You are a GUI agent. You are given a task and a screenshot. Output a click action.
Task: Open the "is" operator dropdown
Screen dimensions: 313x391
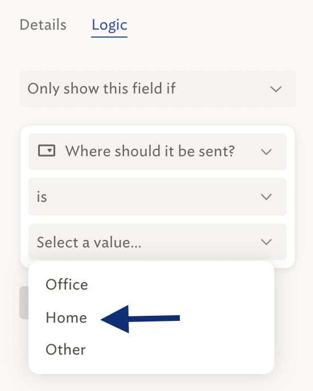click(158, 197)
